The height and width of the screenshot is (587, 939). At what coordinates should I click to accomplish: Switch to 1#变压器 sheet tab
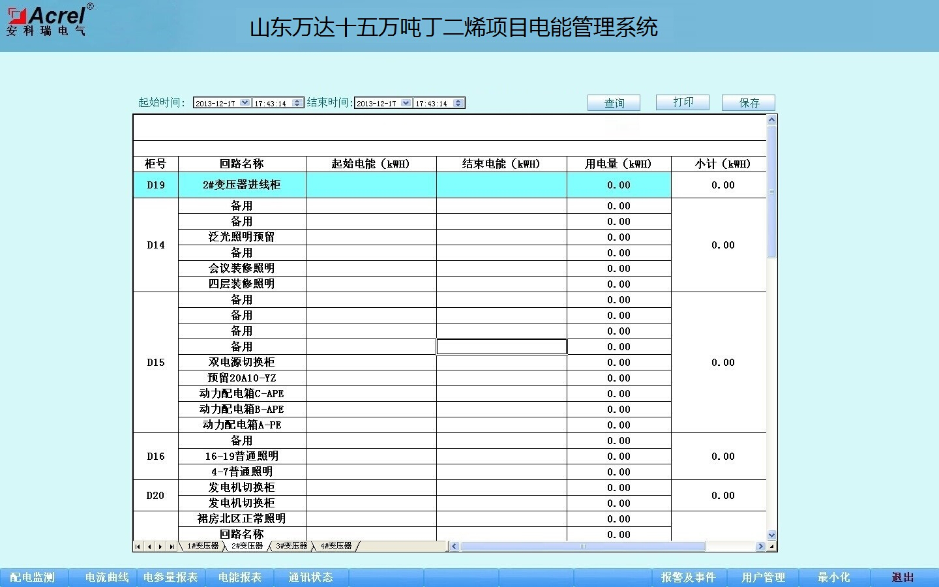click(203, 546)
